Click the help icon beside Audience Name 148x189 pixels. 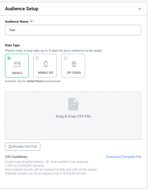(31, 21)
